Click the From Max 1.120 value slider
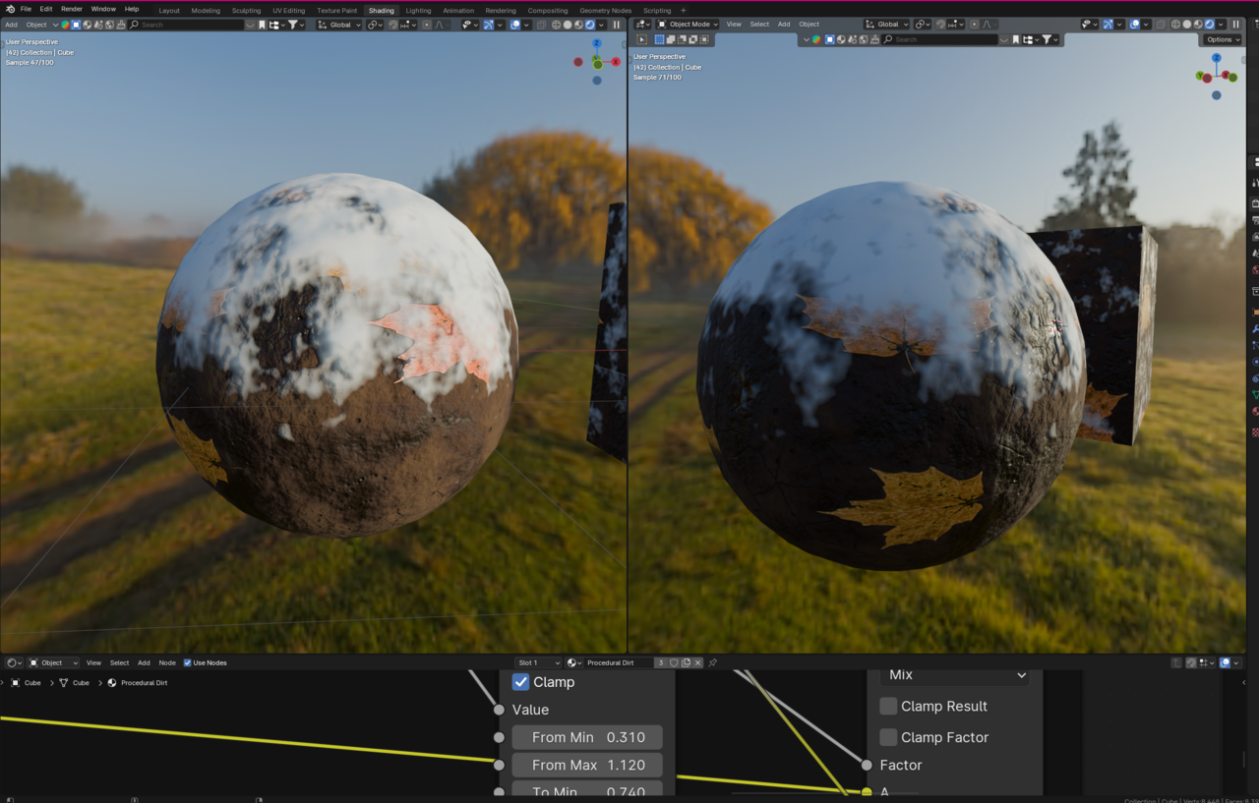 (587, 765)
